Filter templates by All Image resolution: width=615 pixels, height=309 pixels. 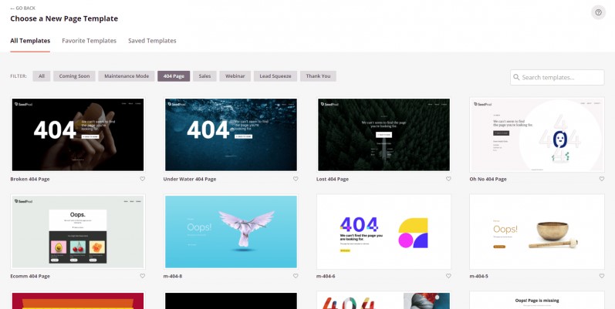42,76
